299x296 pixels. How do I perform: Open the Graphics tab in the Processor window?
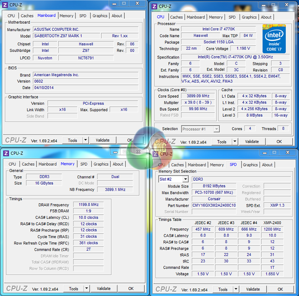point(249,17)
